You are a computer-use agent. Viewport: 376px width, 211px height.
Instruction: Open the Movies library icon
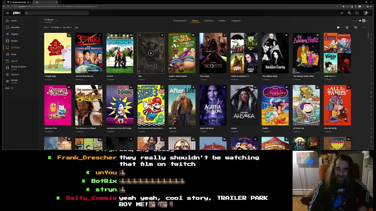[x=7, y=41]
